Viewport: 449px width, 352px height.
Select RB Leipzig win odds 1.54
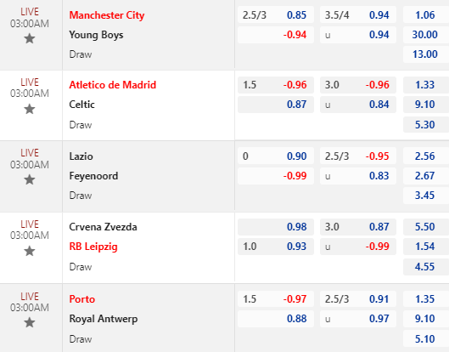coord(426,247)
